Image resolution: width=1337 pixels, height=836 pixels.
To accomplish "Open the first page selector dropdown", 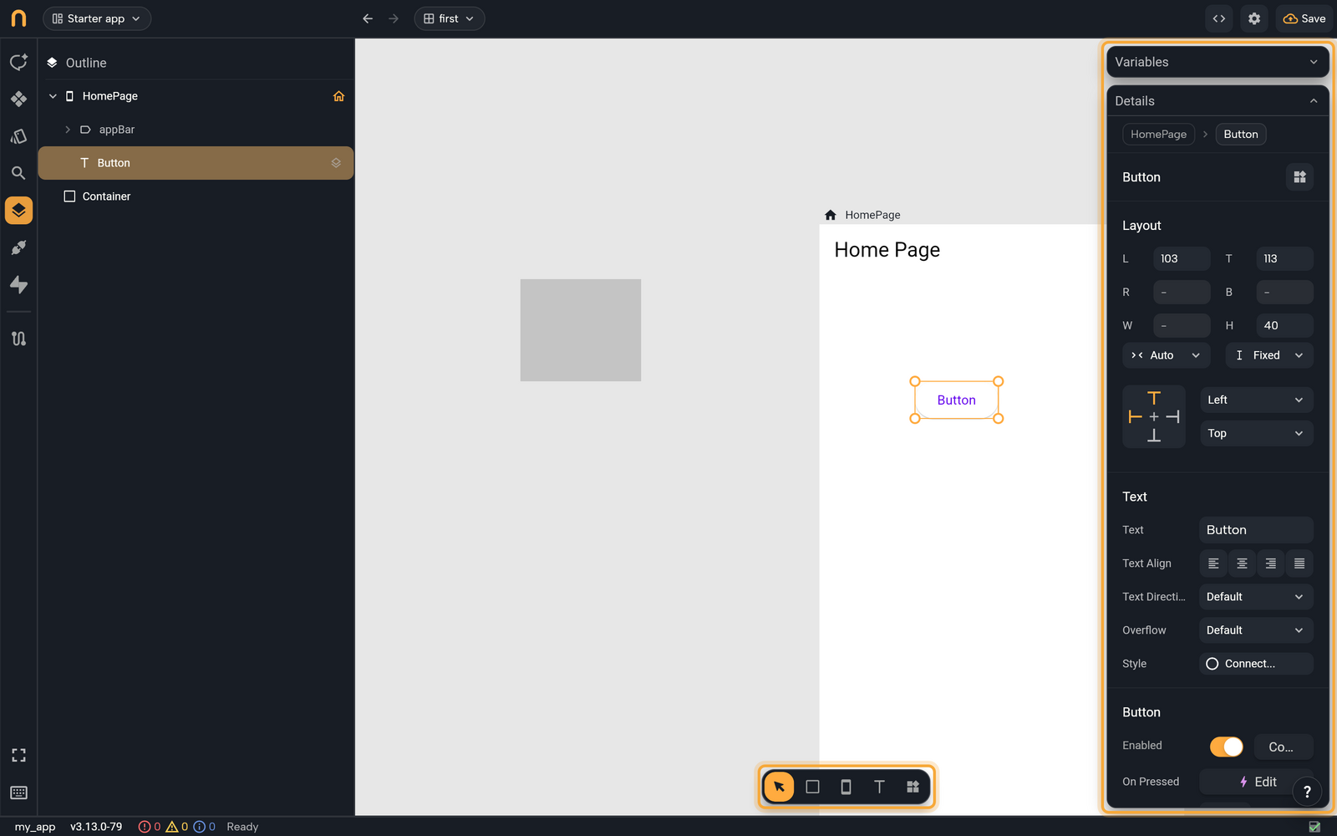I will 450,18.
